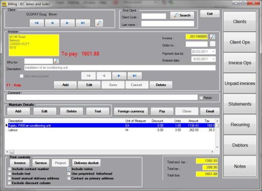
Task: Open Invoice Ops panel
Action: click(x=240, y=63)
